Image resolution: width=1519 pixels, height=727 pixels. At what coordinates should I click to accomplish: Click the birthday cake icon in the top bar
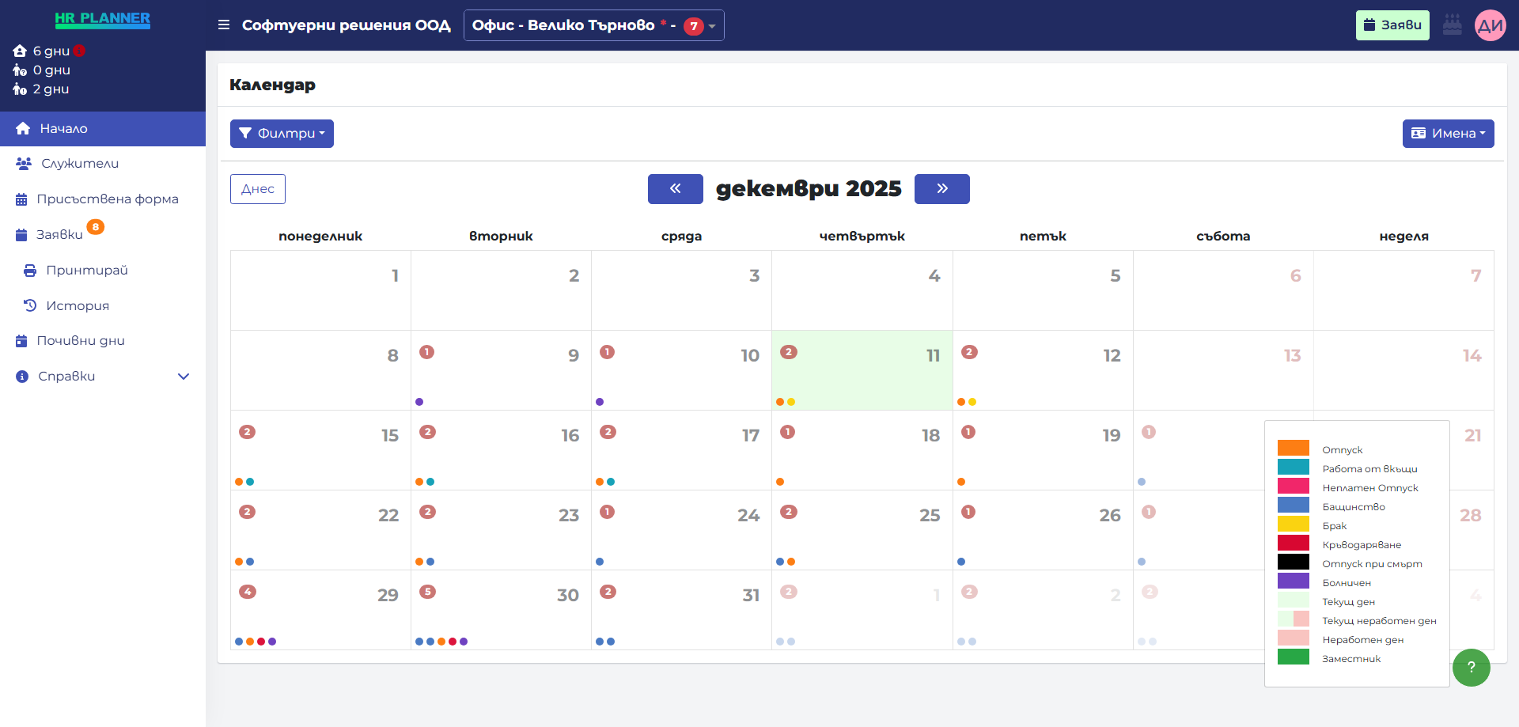(x=1453, y=25)
